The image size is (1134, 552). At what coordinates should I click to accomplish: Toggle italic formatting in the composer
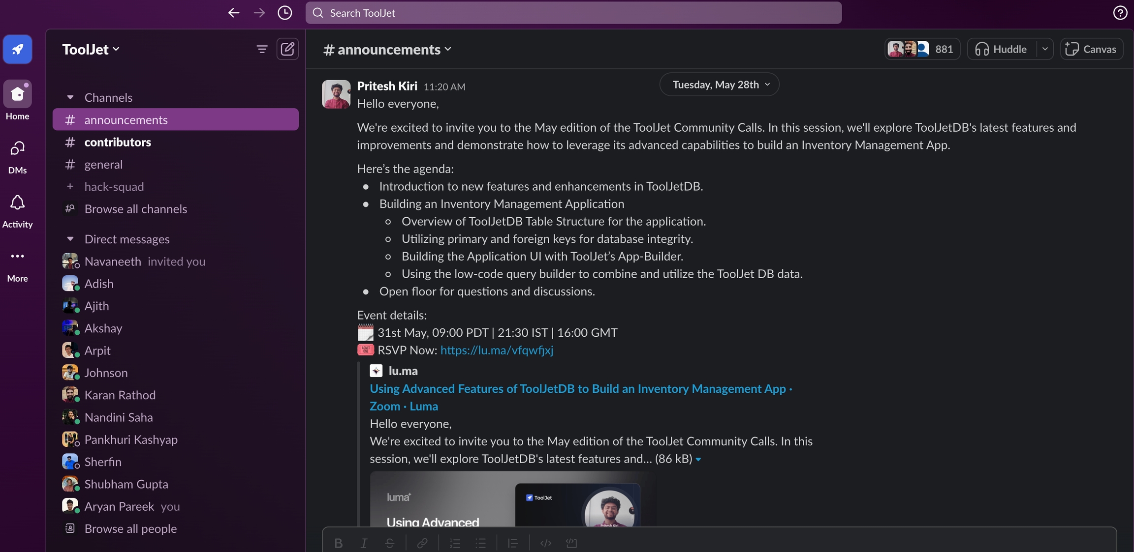(364, 543)
